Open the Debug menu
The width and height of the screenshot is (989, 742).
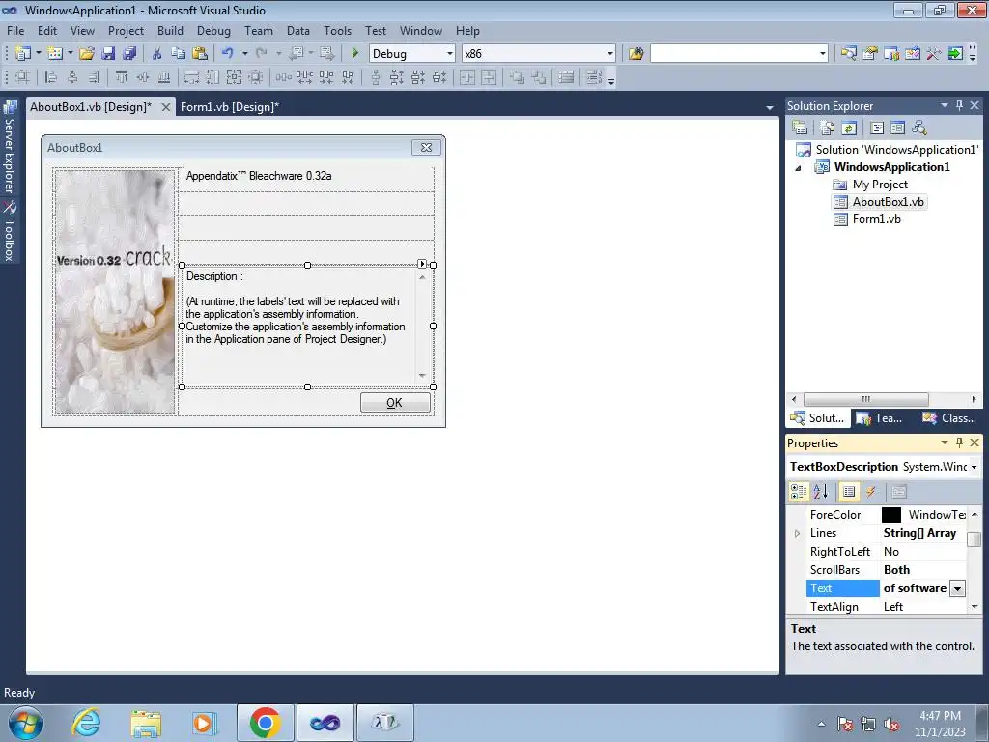tap(213, 30)
